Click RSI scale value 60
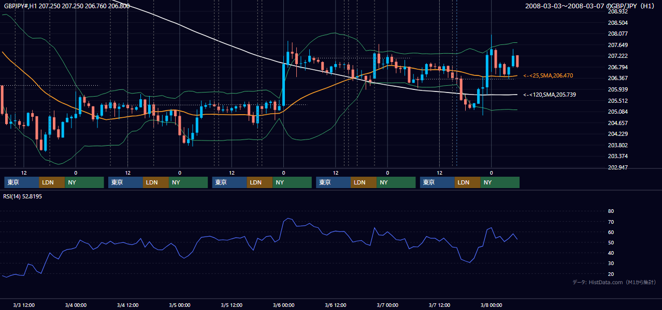Image resolution: width=662 pixels, height=310 pixels. 611,232
